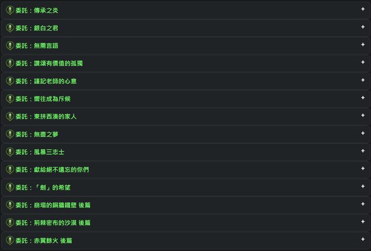The height and width of the screenshot is (251, 371).
Task: Expand 赤翼餘火 後篇 with the plus
Action: coord(363,240)
